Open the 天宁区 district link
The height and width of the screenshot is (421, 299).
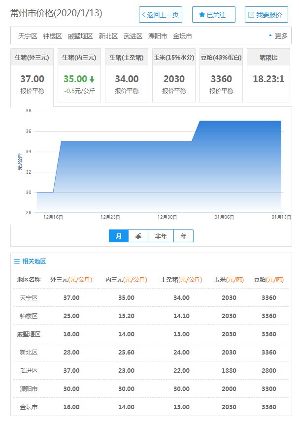click(x=28, y=36)
